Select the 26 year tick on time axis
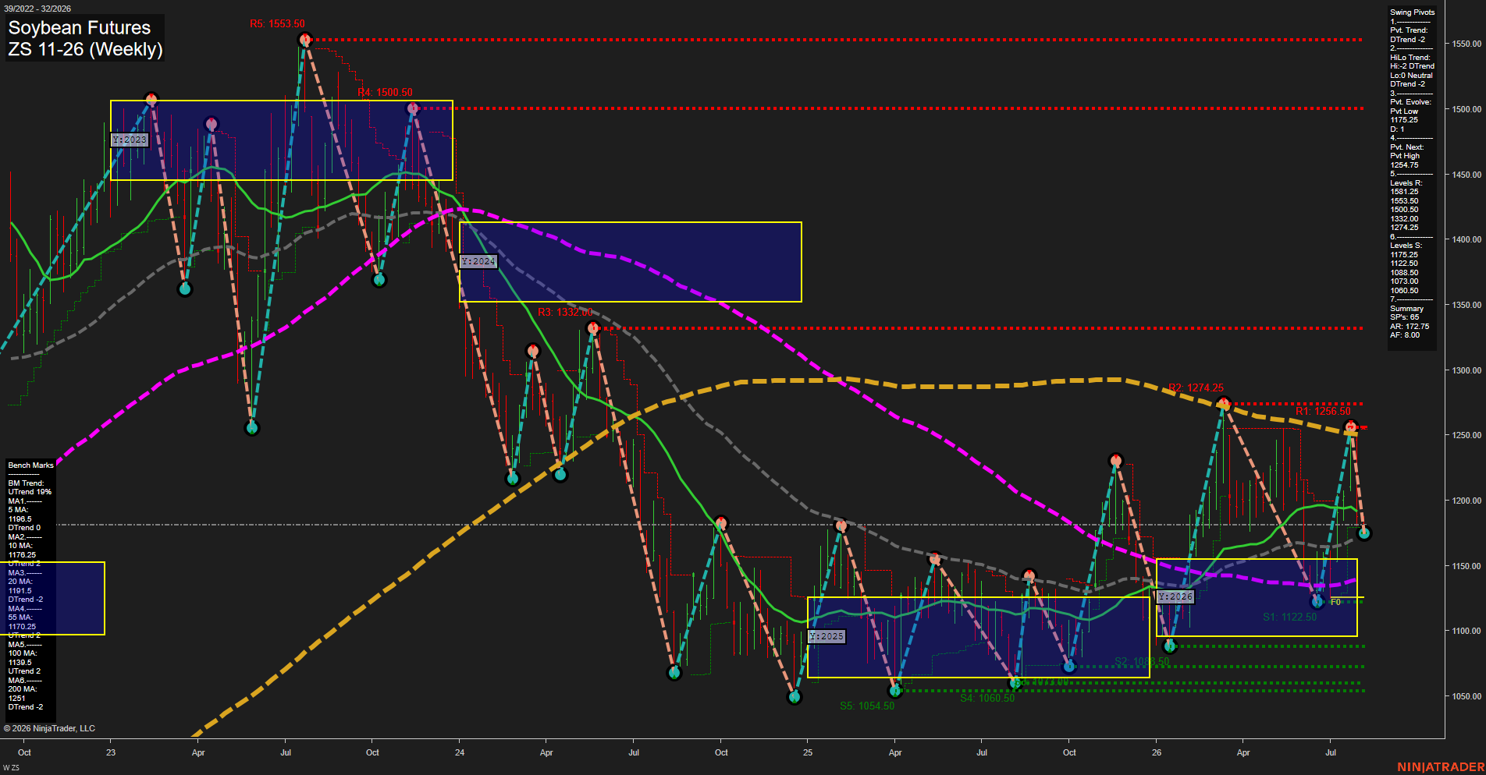1486x775 pixels. click(1157, 752)
